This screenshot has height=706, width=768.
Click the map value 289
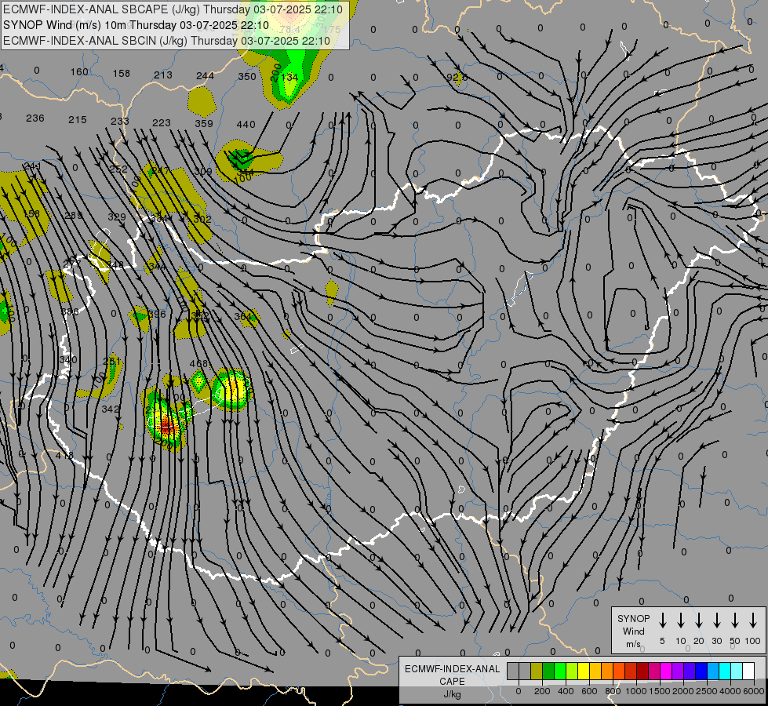(74, 216)
